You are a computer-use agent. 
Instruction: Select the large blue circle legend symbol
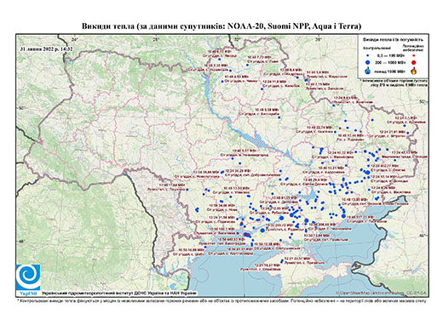click(x=368, y=62)
